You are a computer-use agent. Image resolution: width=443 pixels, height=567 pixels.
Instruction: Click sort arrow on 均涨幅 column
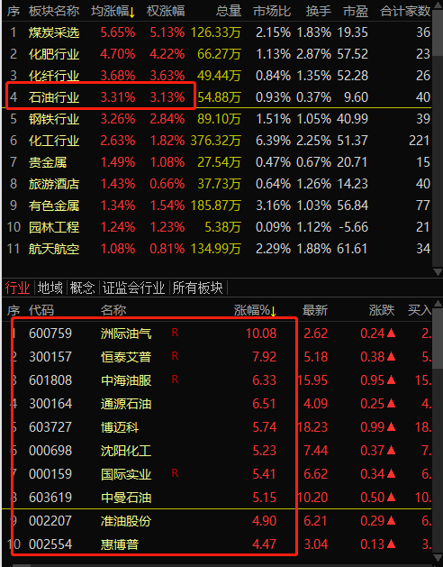[x=131, y=13]
